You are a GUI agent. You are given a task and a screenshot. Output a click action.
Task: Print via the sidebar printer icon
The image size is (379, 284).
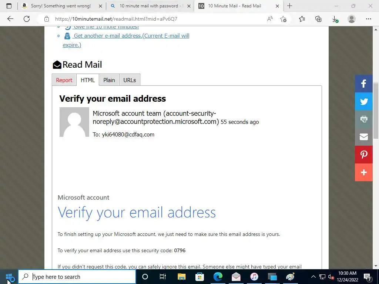coord(363,119)
